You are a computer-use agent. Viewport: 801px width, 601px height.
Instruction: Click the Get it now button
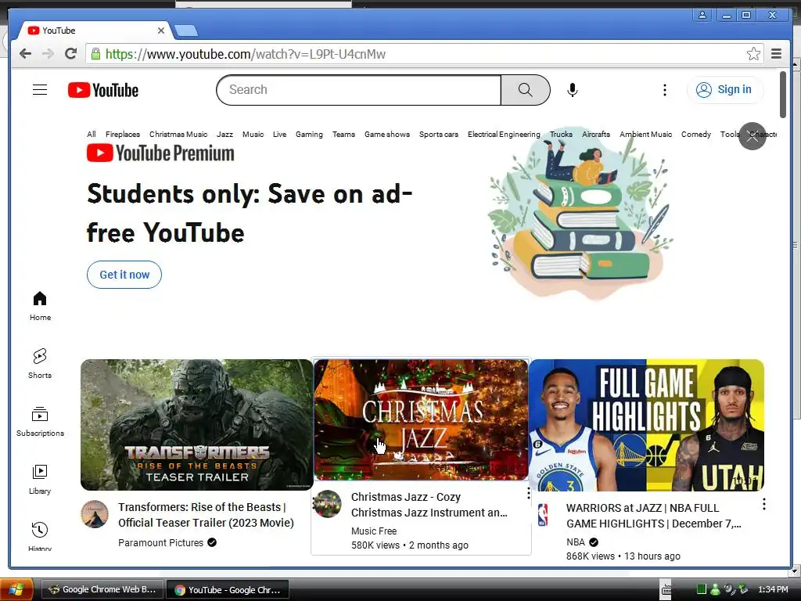click(x=124, y=275)
